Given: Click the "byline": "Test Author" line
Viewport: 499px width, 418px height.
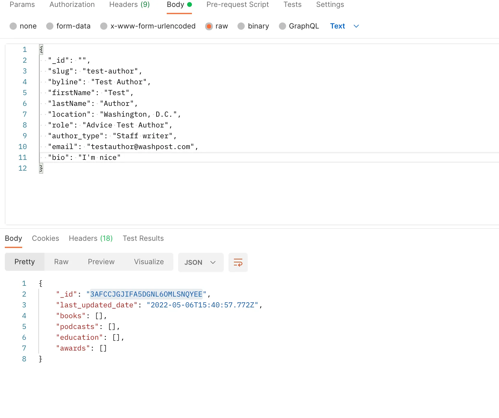Looking at the screenshot, I should click(x=99, y=82).
